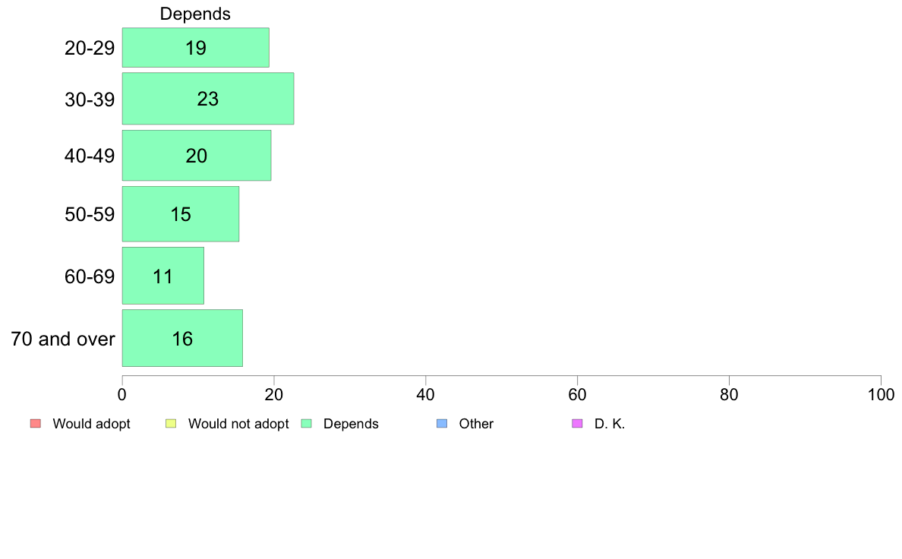Click the Would not adopt legend label
Image resolution: width=902 pixels, height=559 pixels.
click(238, 424)
